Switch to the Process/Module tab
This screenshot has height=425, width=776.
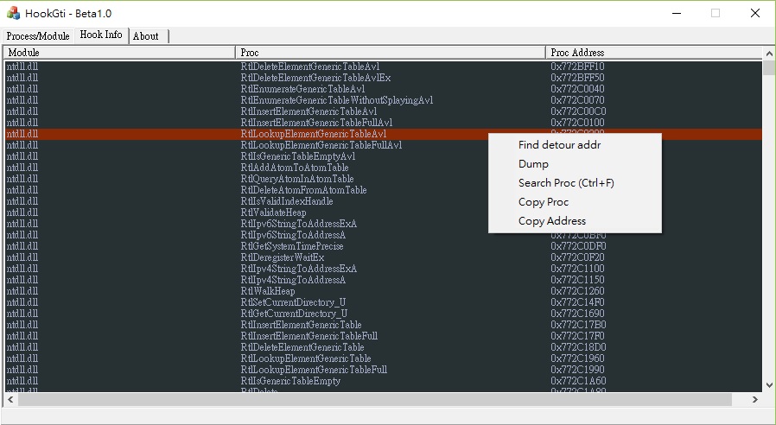[x=38, y=36]
